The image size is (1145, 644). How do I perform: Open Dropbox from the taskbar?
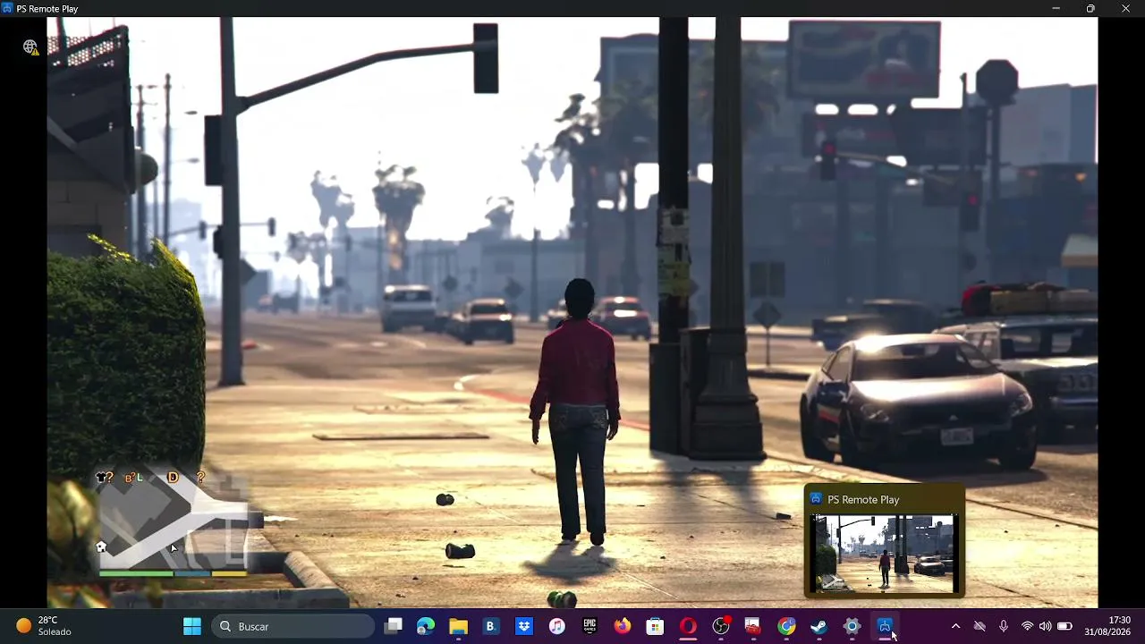524,626
